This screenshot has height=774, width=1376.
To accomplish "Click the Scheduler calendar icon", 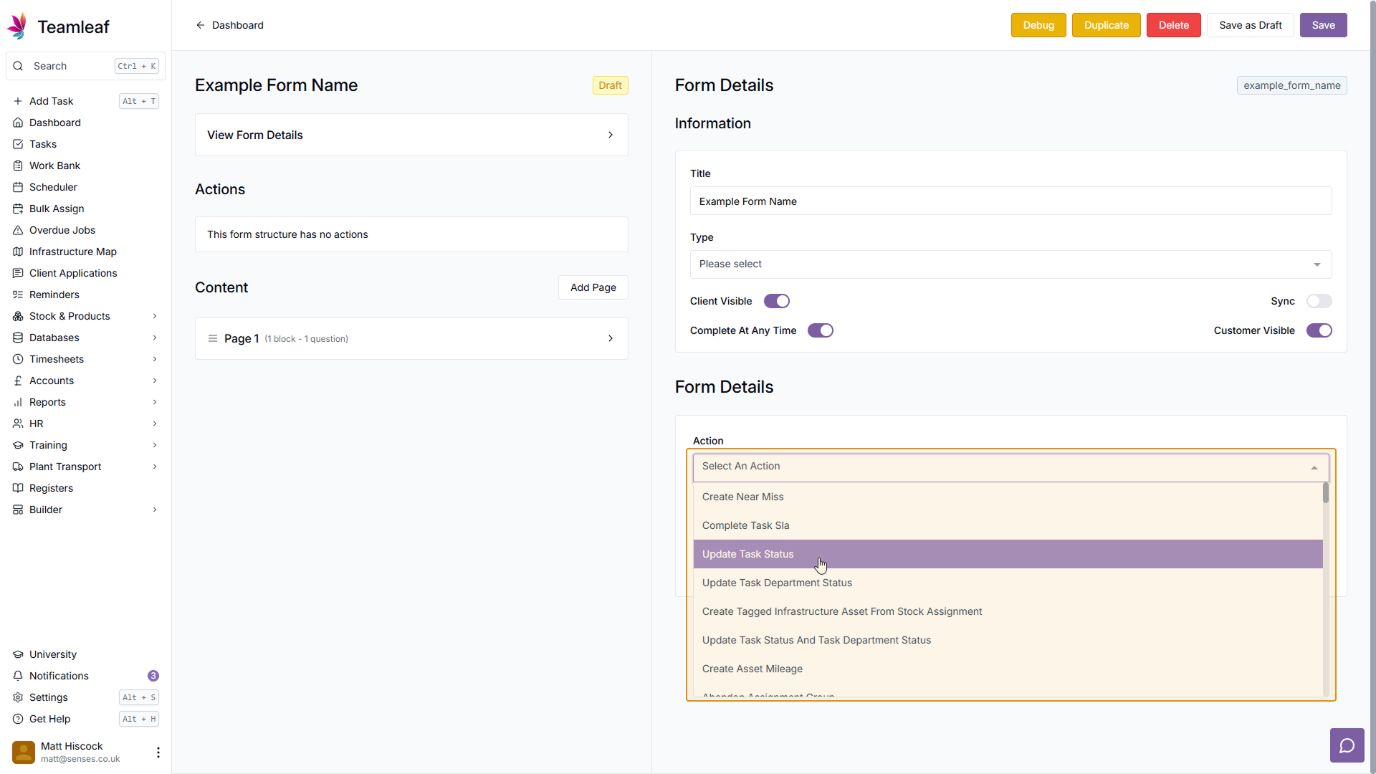I will 18,187.
